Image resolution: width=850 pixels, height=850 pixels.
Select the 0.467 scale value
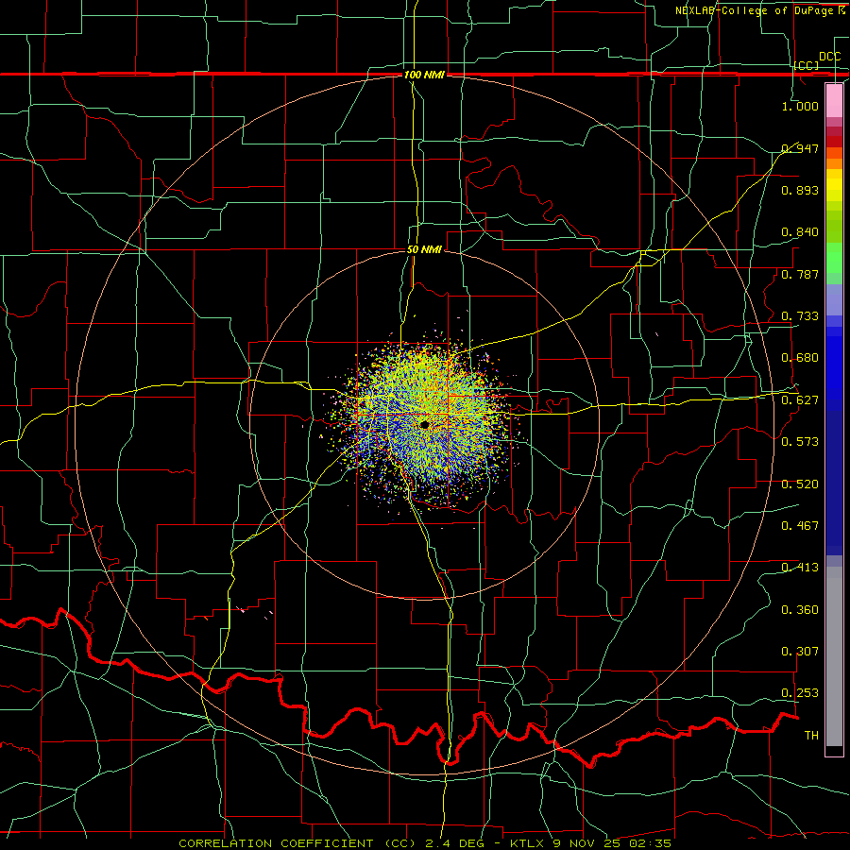(800, 526)
